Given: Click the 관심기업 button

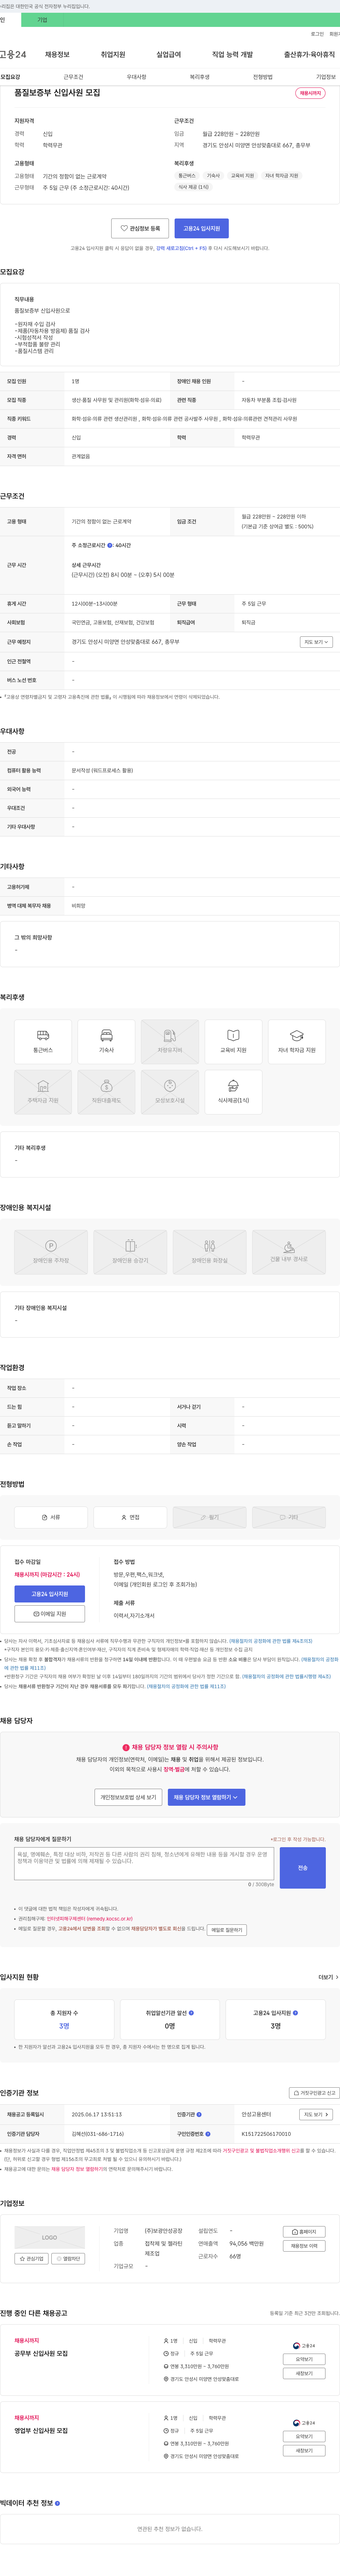Looking at the screenshot, I should (32, 2259).
